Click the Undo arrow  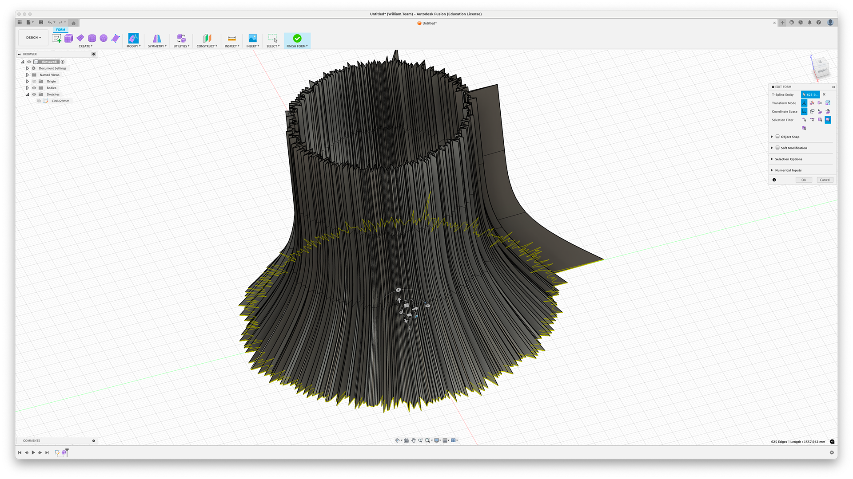click(x=50, y=22)
